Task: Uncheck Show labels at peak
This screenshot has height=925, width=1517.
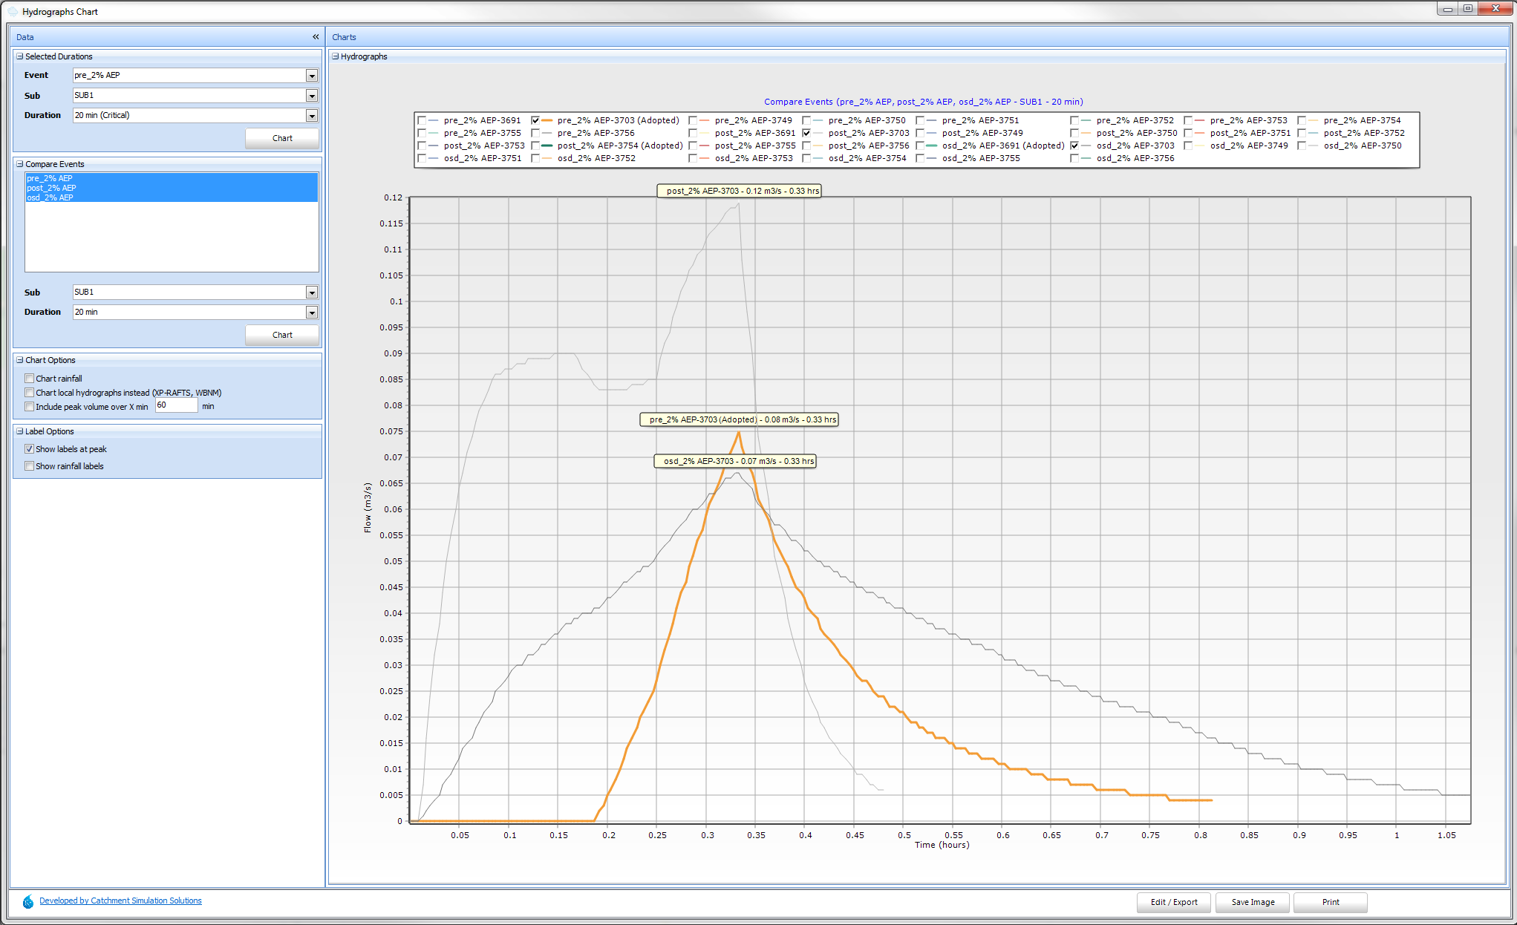Action: point(30,449)
